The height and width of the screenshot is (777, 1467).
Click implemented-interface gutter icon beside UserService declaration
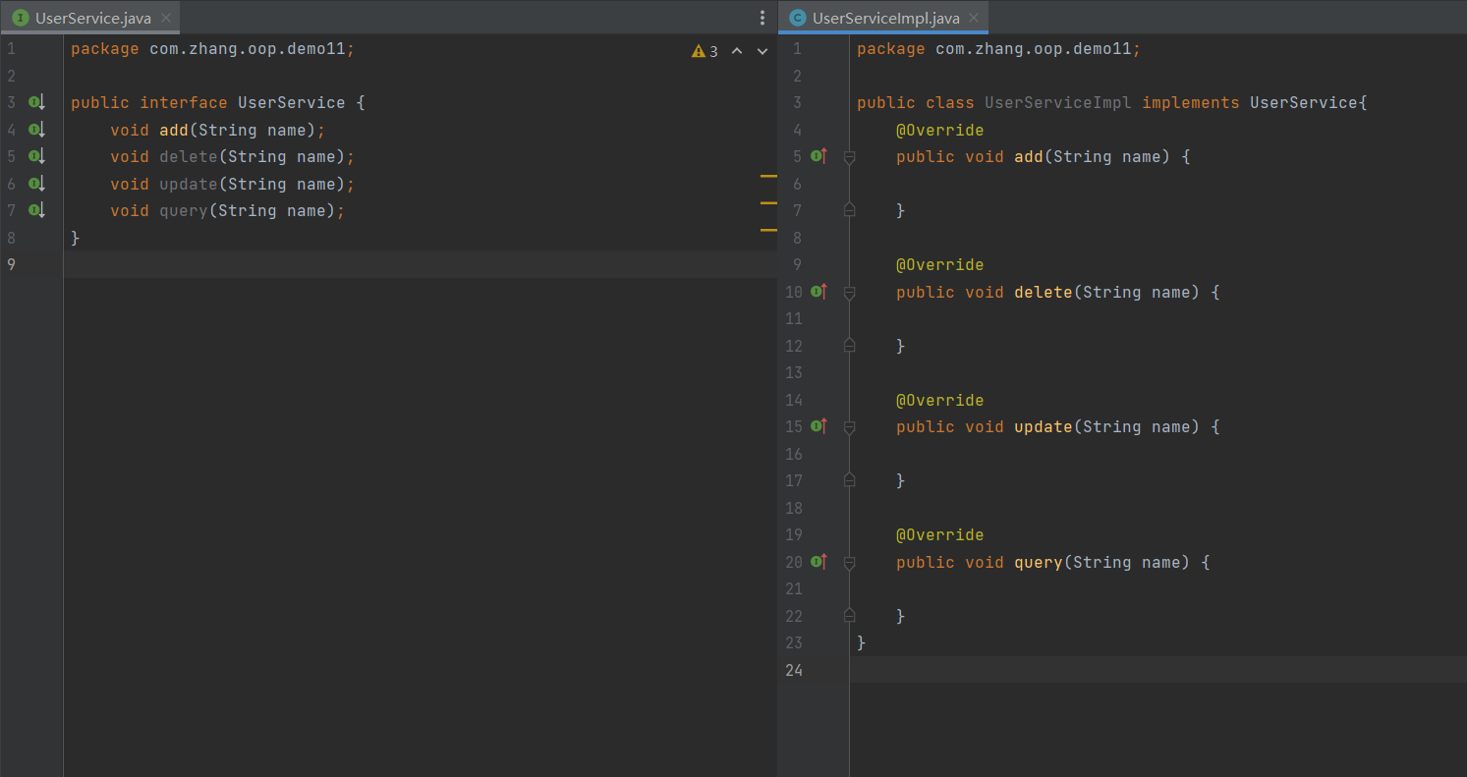(36, 102)
